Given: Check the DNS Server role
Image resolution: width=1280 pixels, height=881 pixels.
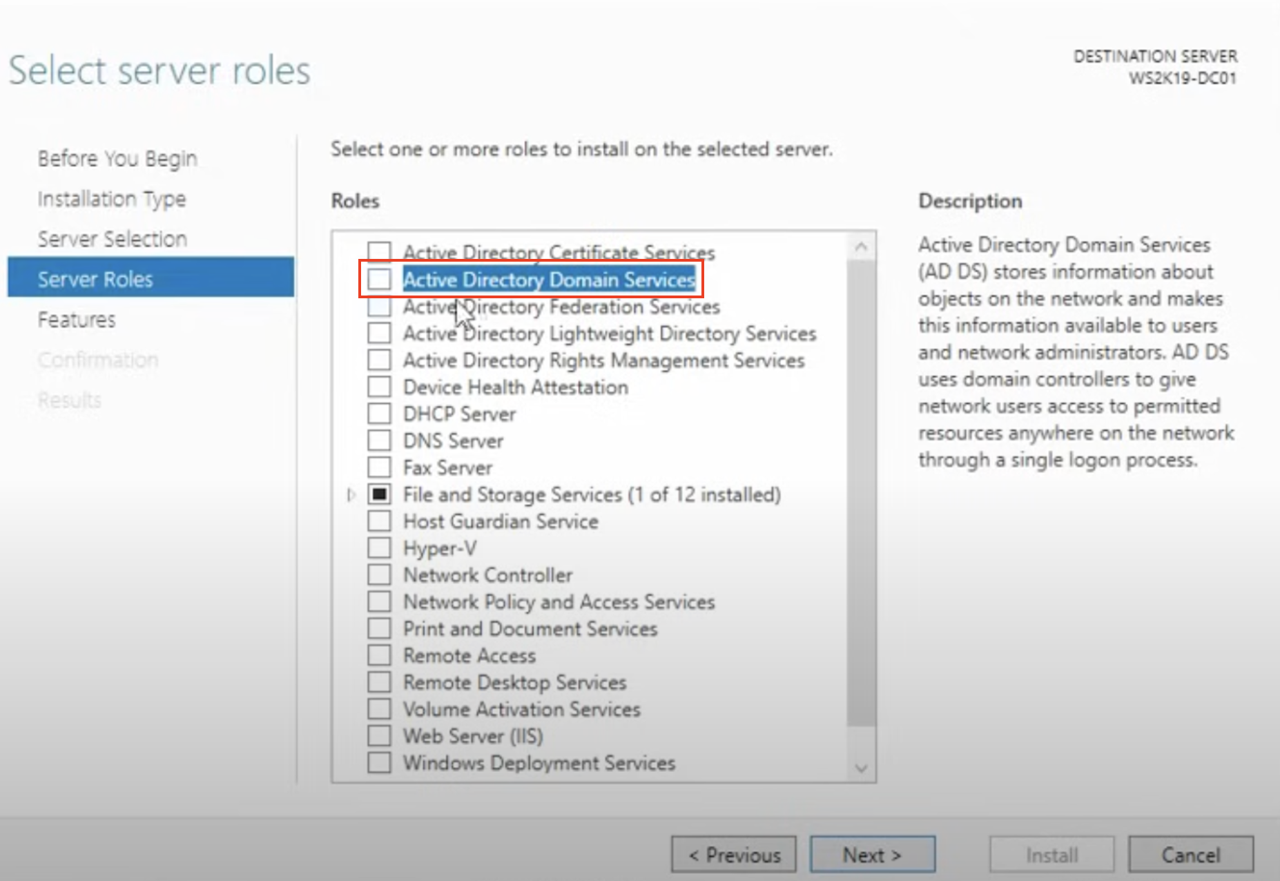Looking at the screenshot, I should click(x=379, y=440).
